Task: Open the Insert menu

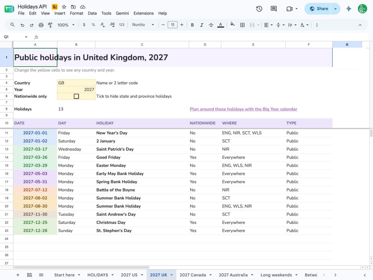Action: pyautogui.click(x=60, y=13)
